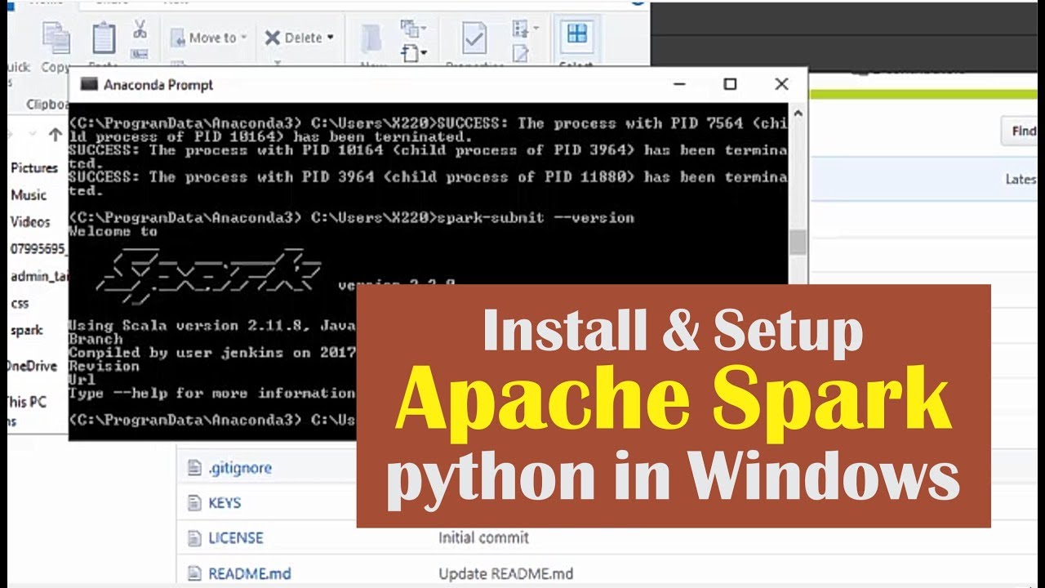Click the Properties checkmark icon
This screenshot has width=1045, height=588.
[474, 38]
